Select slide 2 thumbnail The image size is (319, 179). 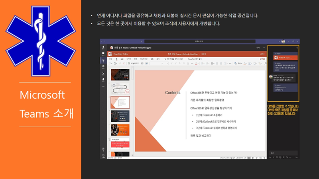point(120,88)
